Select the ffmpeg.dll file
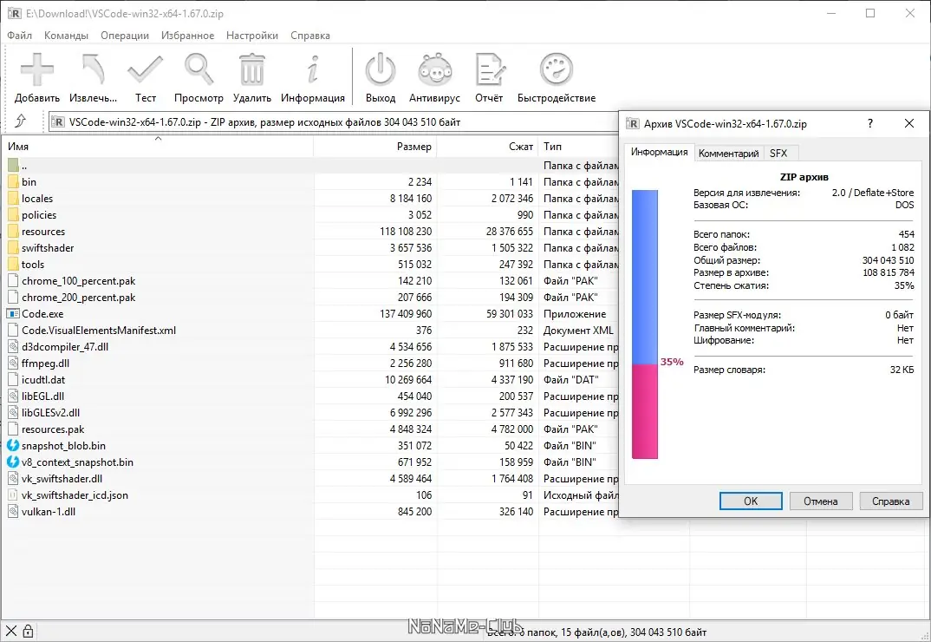The image size is (931, 642). [309, 364]
